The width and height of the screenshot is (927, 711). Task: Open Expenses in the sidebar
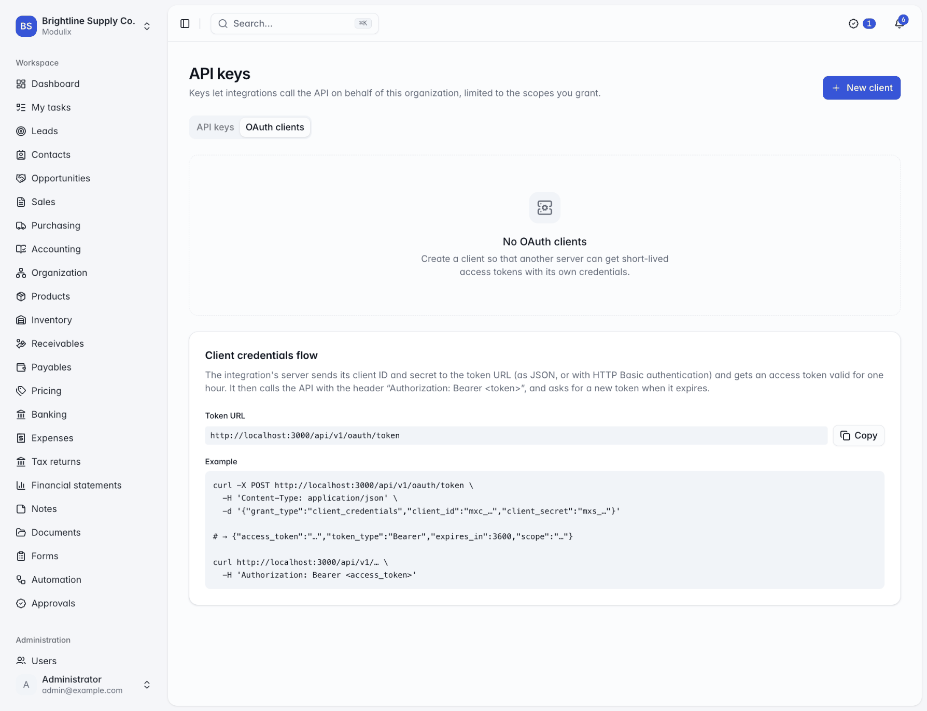pos(84,438)
